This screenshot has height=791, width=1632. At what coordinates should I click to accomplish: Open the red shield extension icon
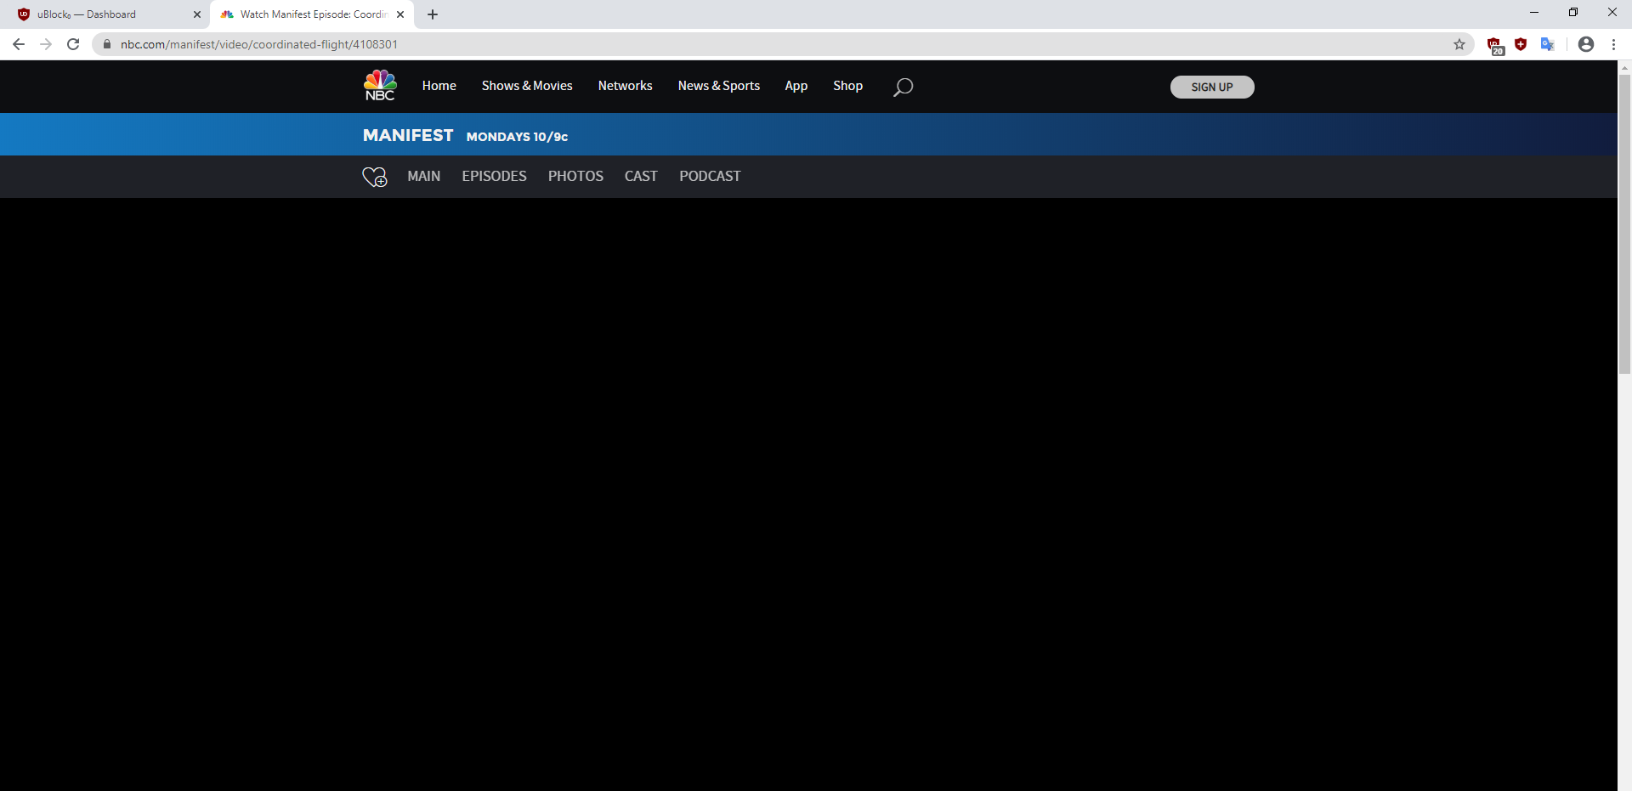click(1521, 44)
